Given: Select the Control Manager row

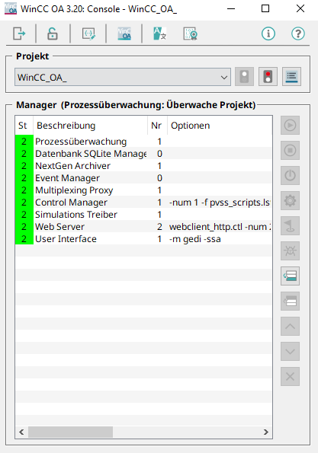Looking at the screenshot, I should pyautogui.click(x=143, y=203).
